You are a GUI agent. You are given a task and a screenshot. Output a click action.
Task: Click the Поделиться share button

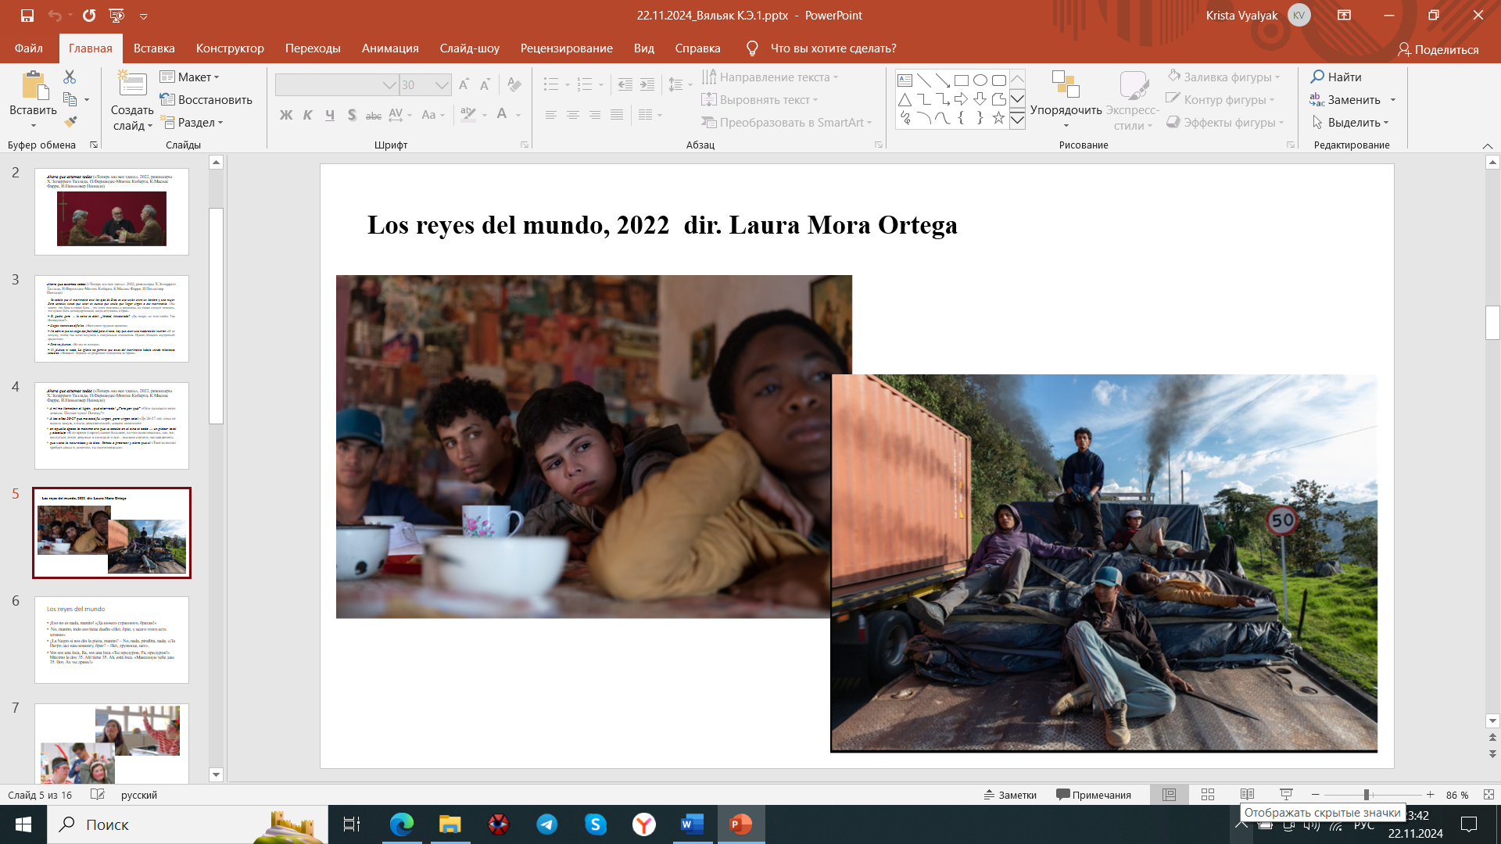click(1438, 49)
